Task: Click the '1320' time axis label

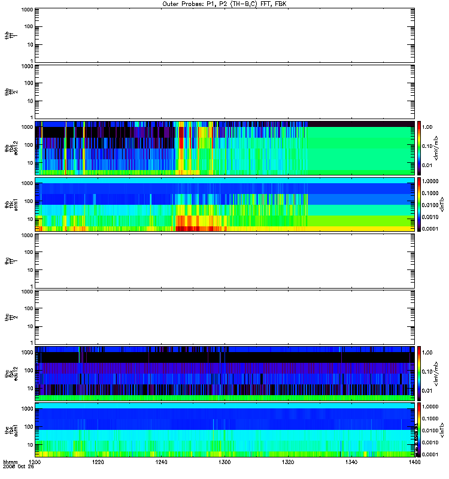Action: pos(288,462)
